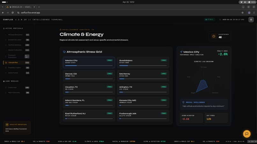The width and height of the screenshot is (257, 144).
Task: Click the biometric load radar chart
Action: 204,80
